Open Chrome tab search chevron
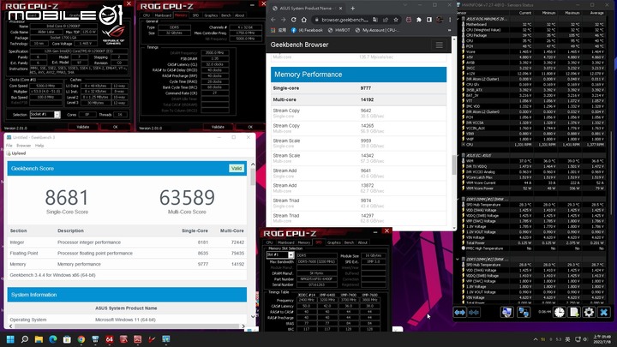 coord(405,5)
